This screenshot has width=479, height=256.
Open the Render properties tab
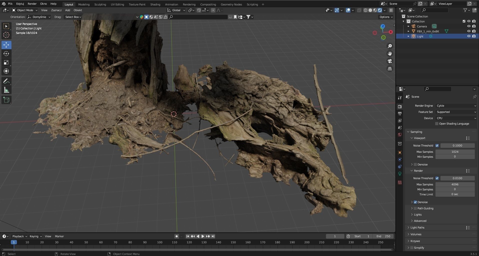400,106
